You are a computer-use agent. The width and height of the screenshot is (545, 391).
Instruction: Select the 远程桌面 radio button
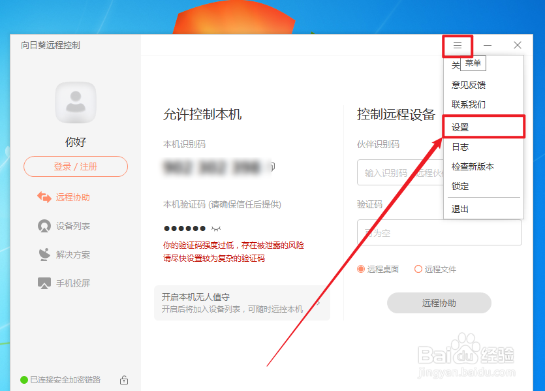tap(361, 269)
